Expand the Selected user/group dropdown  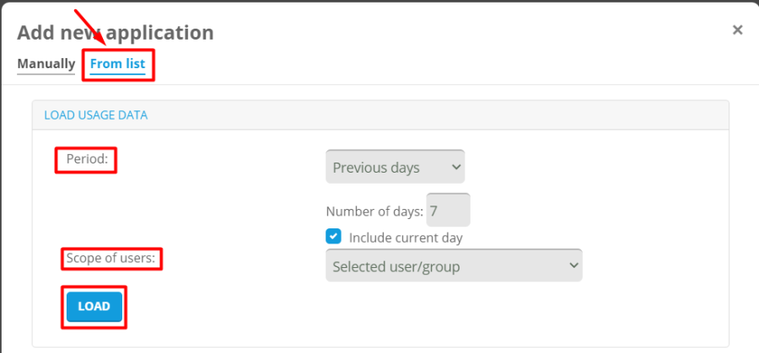pos(453,265)
